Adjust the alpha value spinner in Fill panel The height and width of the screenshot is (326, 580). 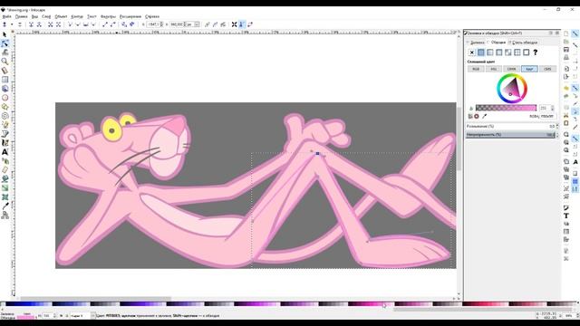click(x=553, y=108)
